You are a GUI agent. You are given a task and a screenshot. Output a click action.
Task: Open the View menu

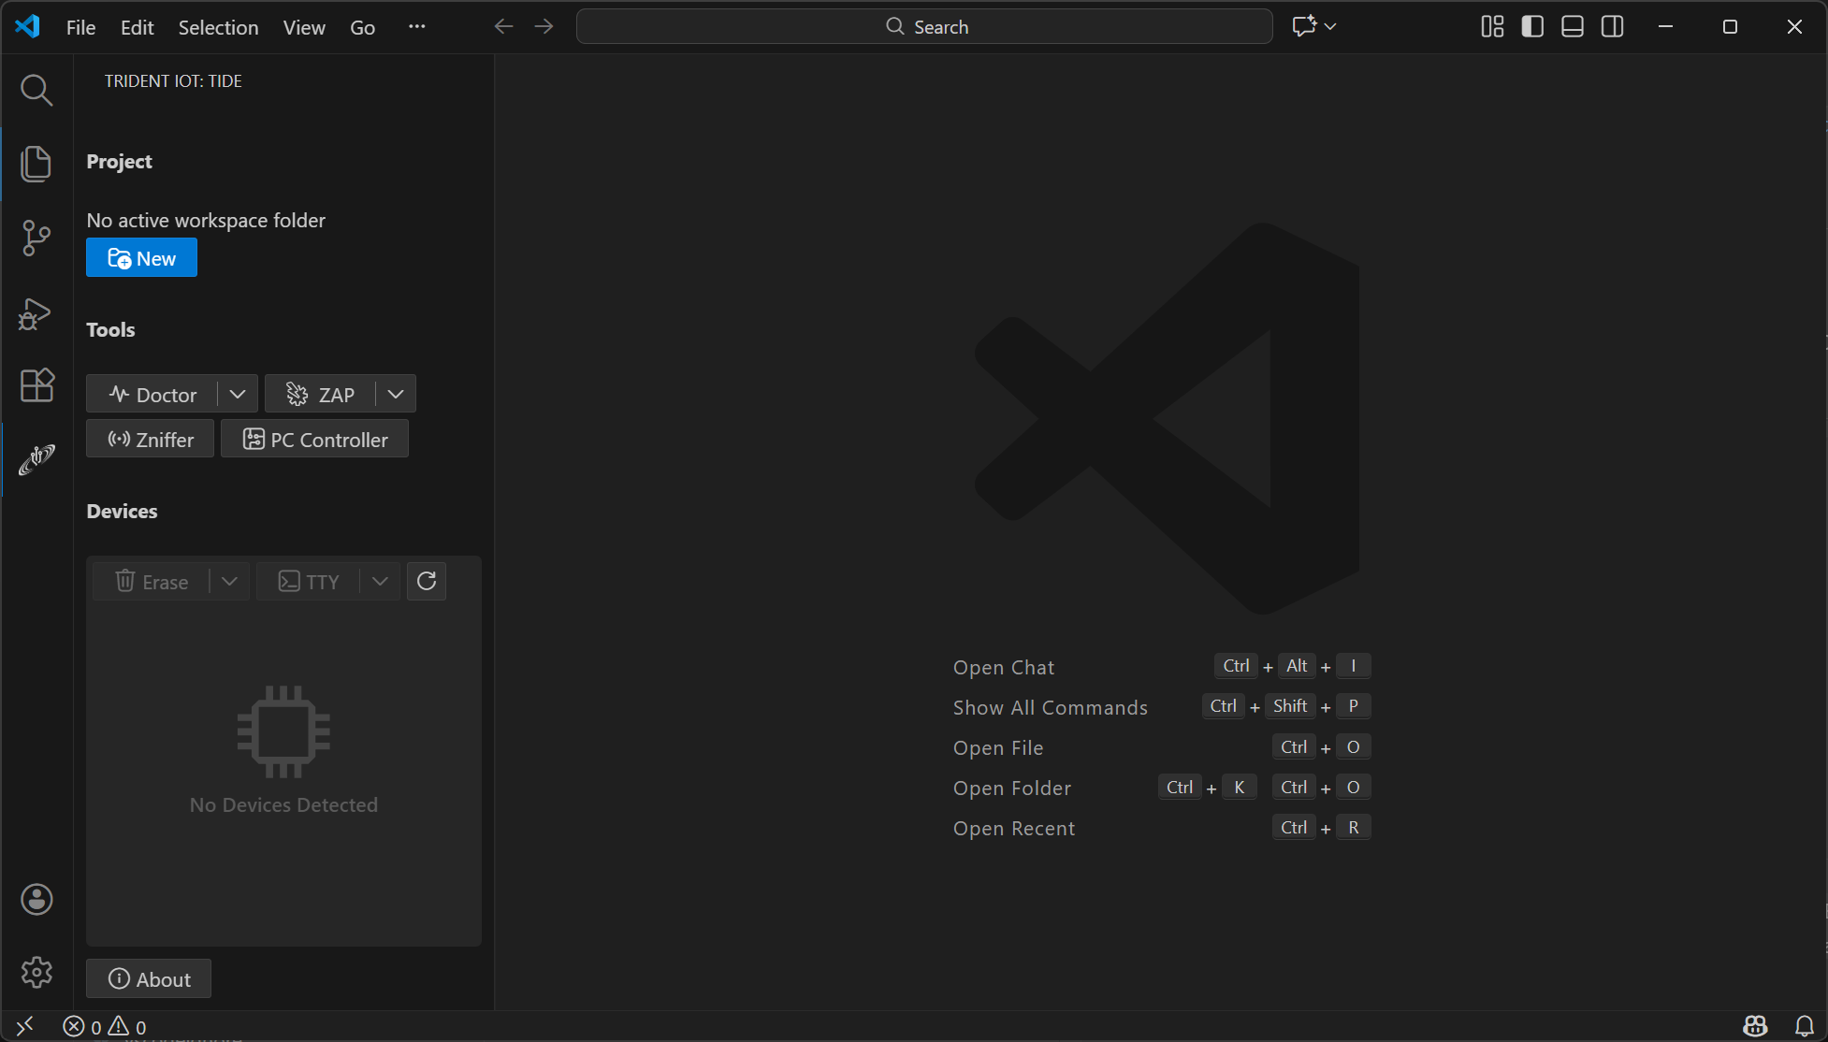point(304,27)
